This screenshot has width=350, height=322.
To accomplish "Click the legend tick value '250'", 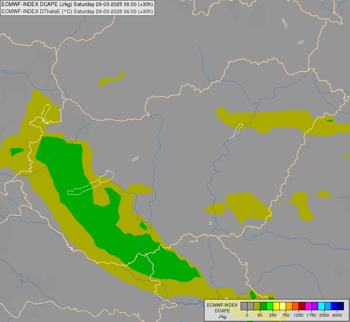I will [273, 315].
